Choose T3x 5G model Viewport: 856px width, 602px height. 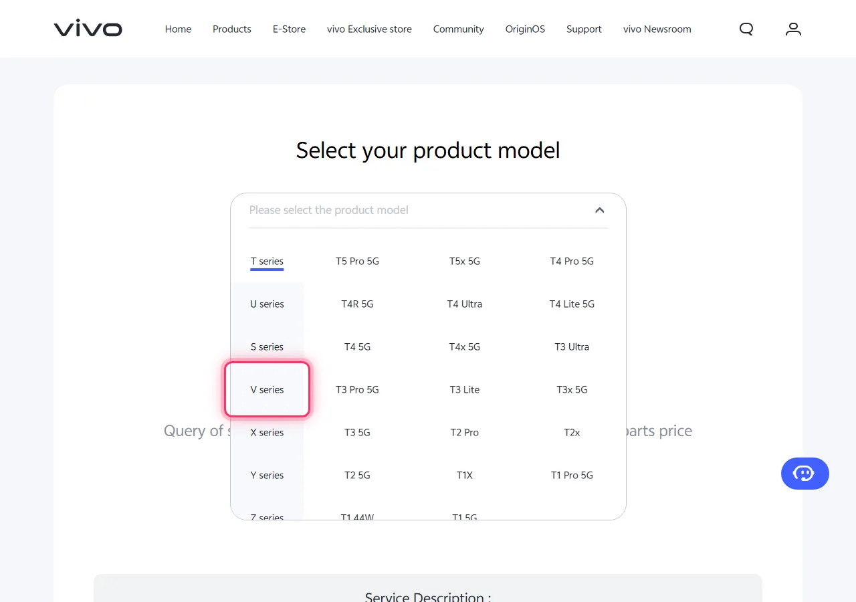click(x=572, y=389)
